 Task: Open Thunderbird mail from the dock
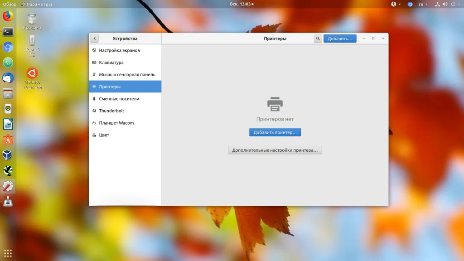click(8, 78)
